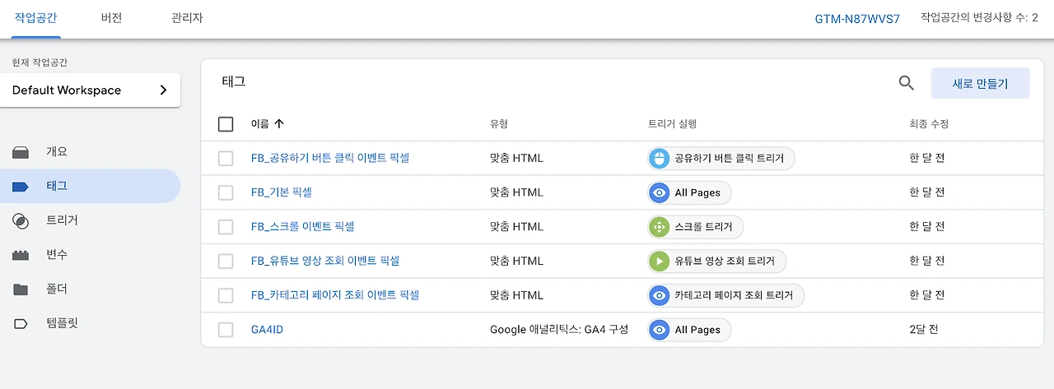Open 템플릿 via its label icon
Viewport: 1054px width, 389px height.
pos(21,323)
